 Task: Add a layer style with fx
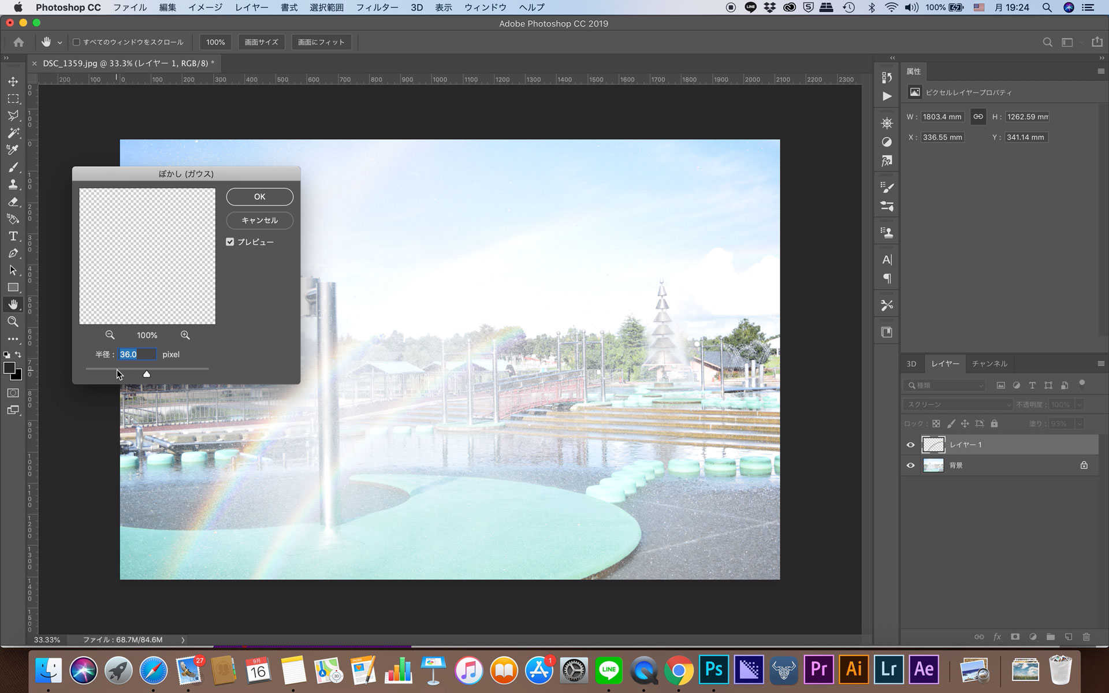click(x=997, y=637)
